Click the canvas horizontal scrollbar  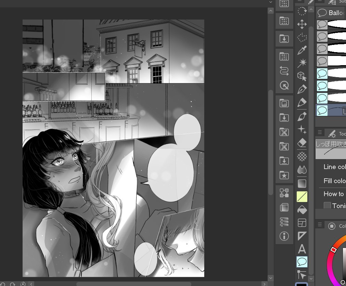134,284
